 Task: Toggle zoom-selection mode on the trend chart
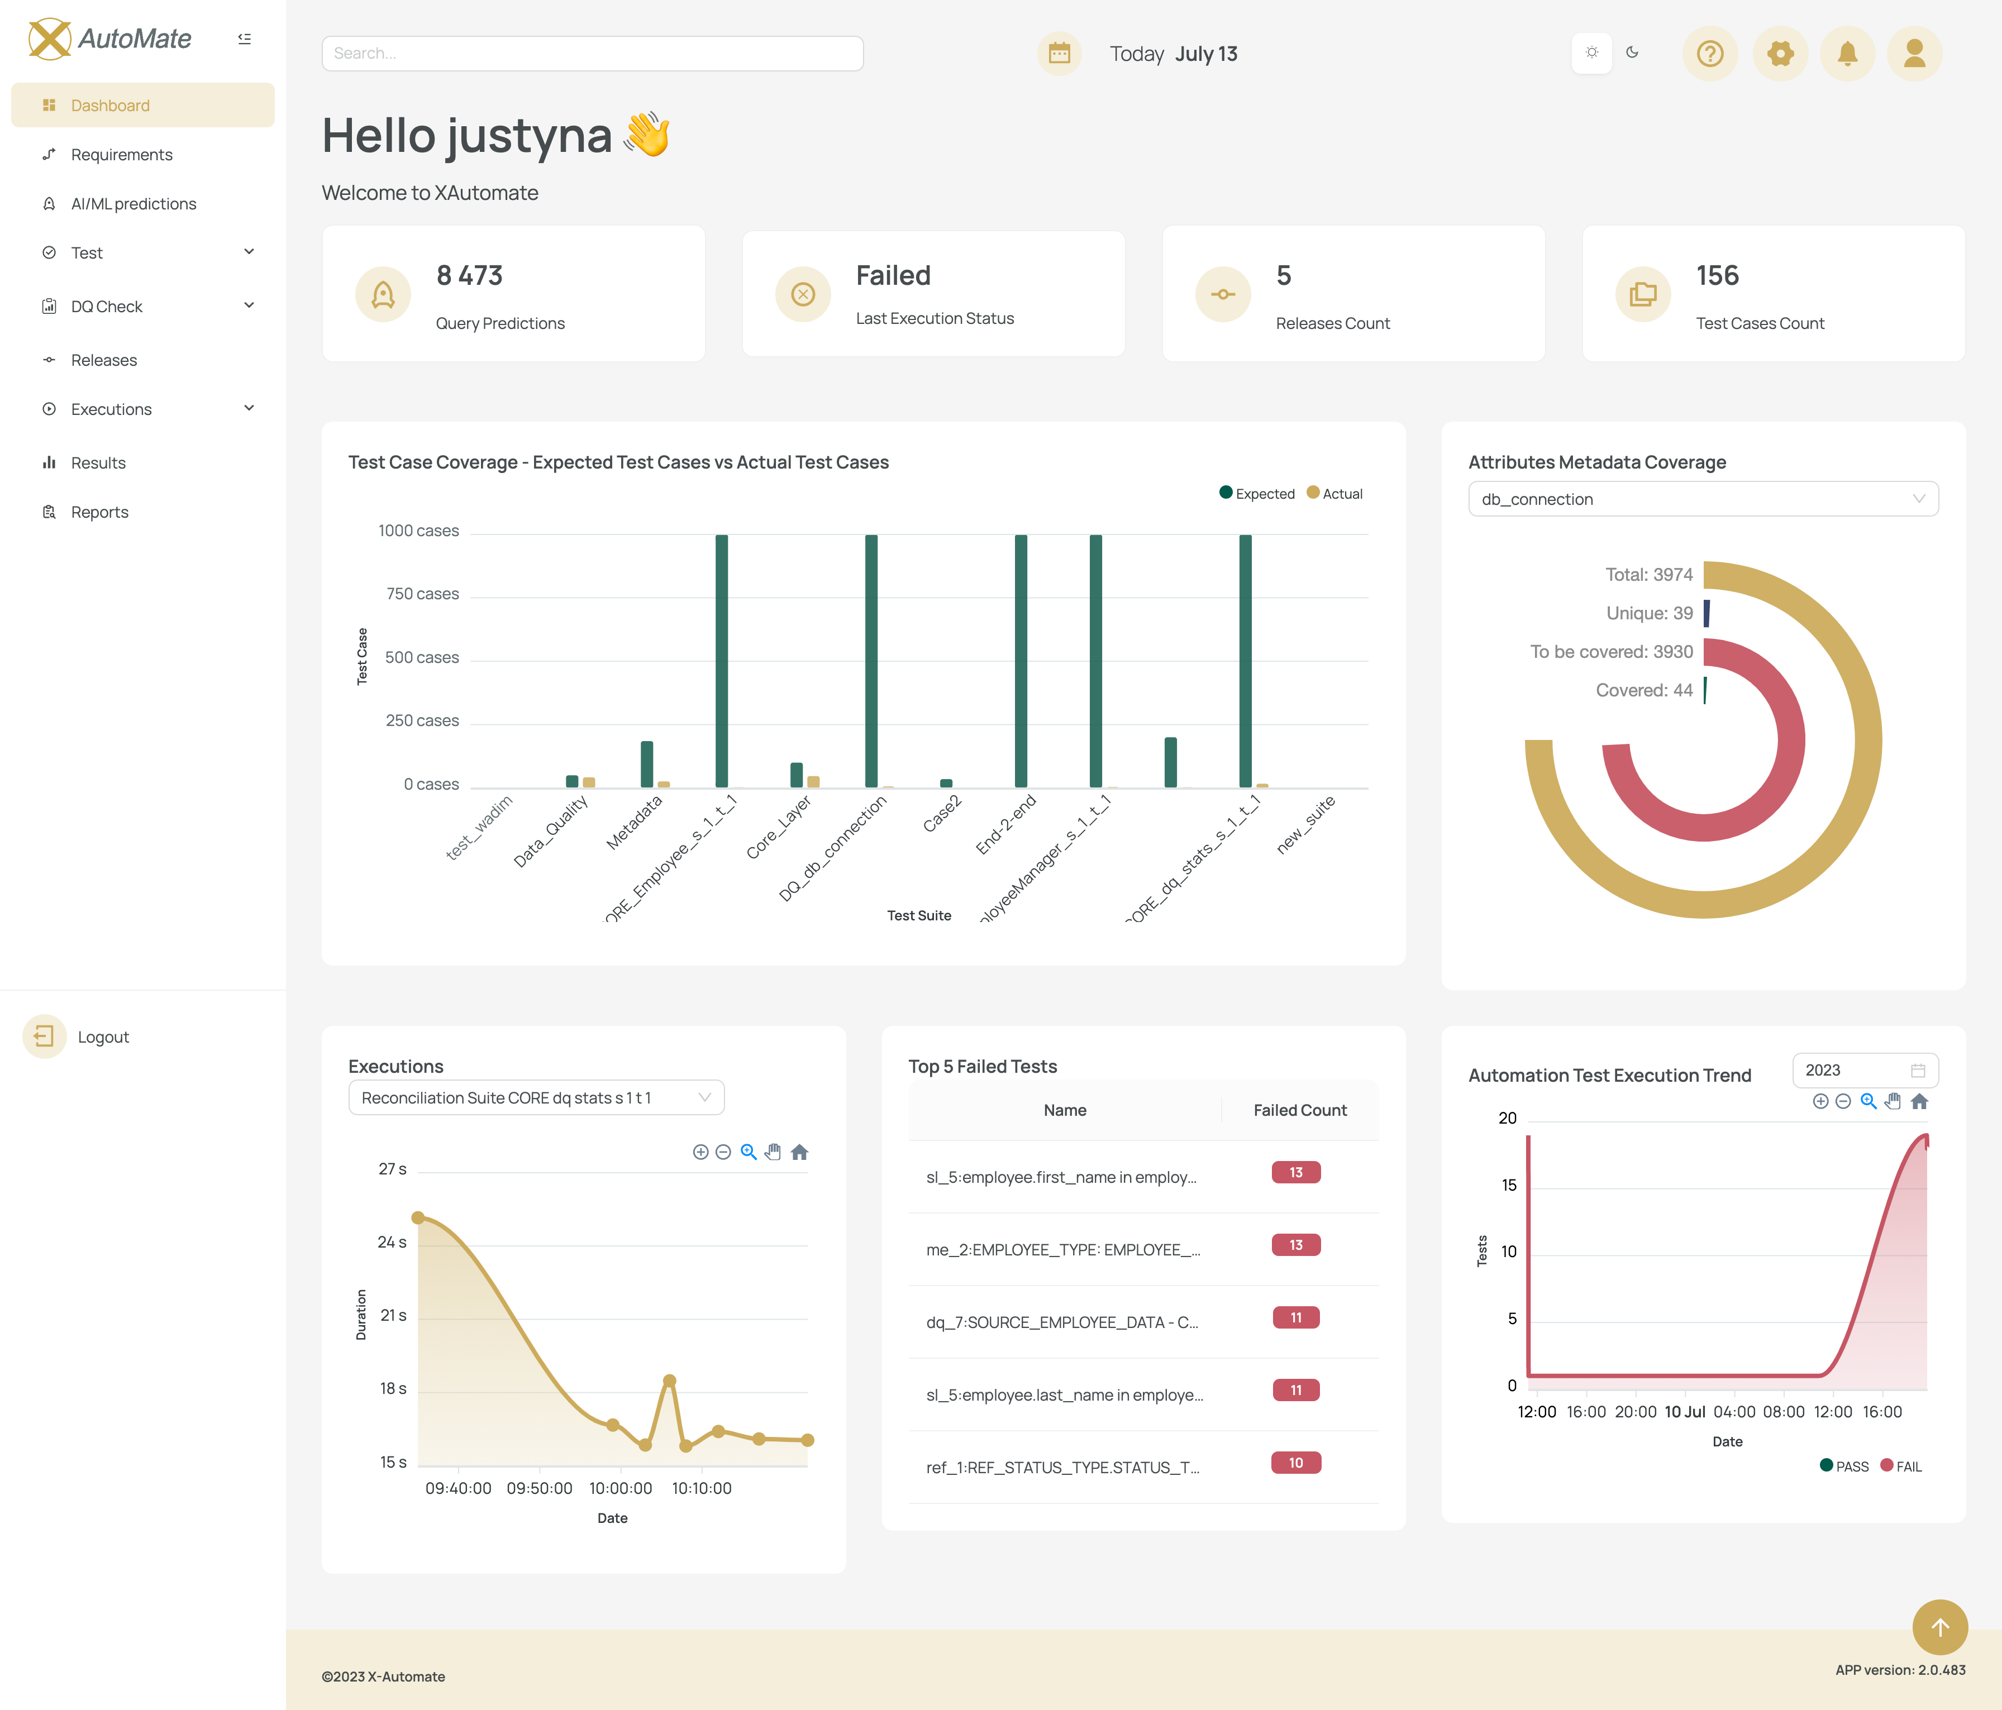[1868, 1101]
